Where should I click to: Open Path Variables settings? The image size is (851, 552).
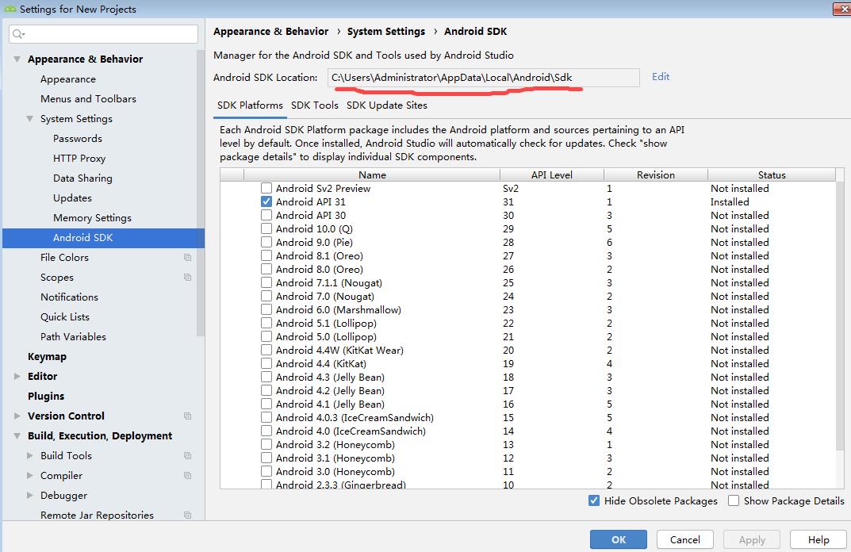(73, 336)
